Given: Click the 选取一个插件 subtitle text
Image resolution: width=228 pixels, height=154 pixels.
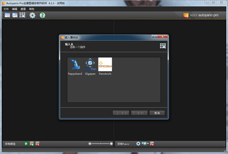Looking at the screenshot, I should tap(77, 47).
